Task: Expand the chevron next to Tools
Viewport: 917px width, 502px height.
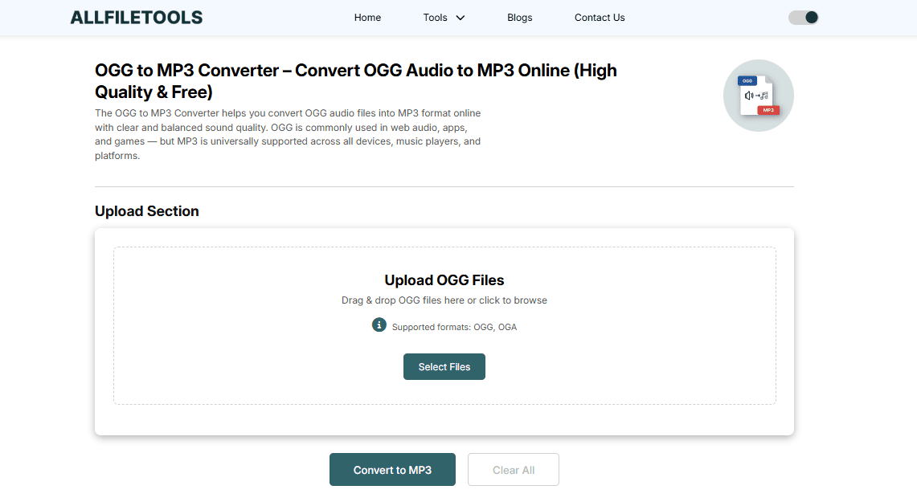Action: click(461, 18)
